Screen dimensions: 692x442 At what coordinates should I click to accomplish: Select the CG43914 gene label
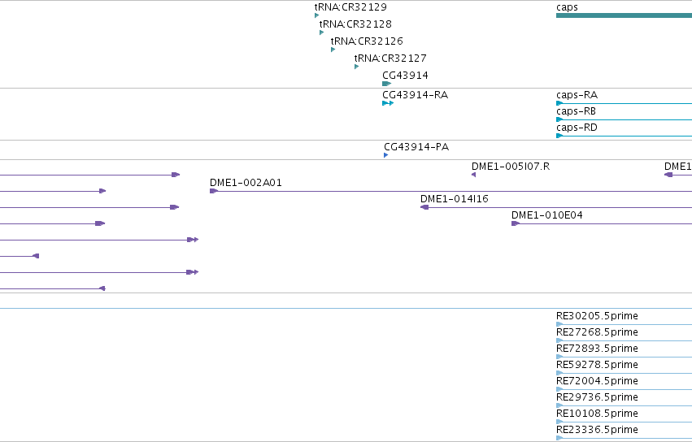(405, 76)
